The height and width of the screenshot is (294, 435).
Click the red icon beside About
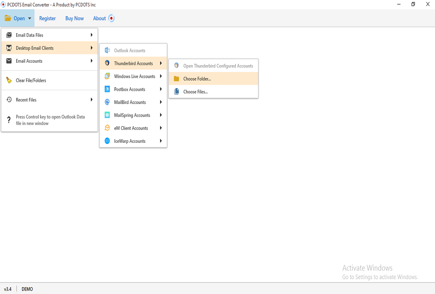click(x=112, y=18)
